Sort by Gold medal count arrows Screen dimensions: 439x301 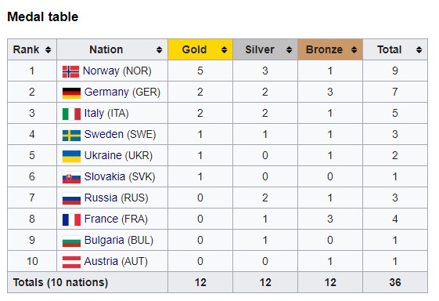224,50
